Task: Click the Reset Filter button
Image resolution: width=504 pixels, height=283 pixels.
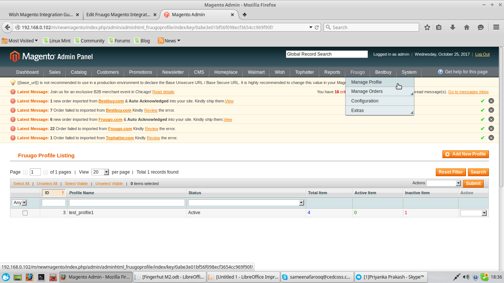Action: point(451,172)
